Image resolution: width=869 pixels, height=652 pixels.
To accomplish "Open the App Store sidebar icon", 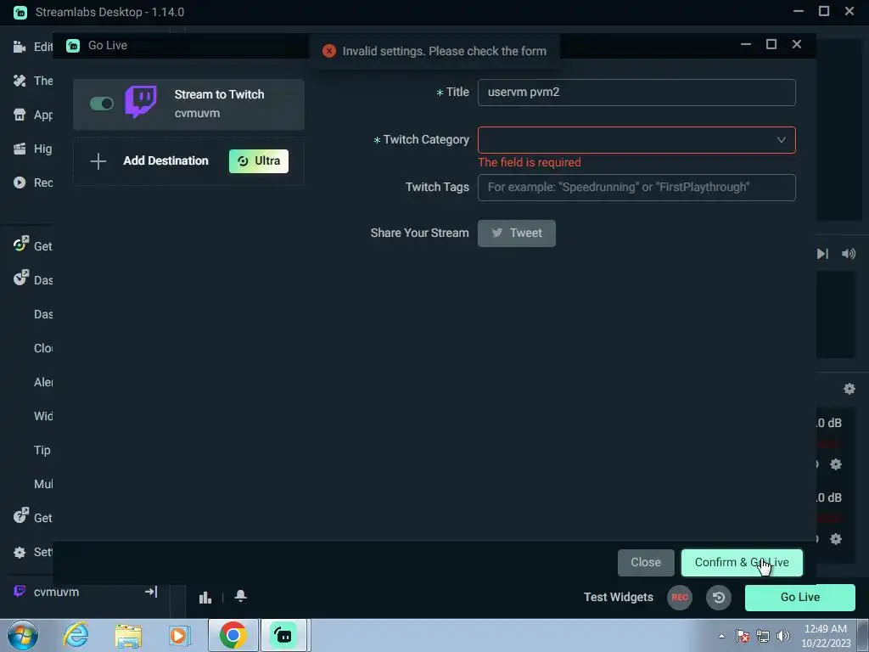I will [x=20, y=115].
